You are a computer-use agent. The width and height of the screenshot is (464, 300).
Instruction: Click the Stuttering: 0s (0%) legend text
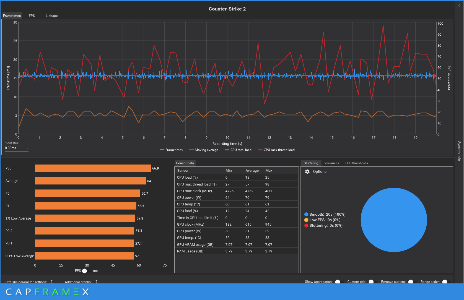[x=326, y=225]
